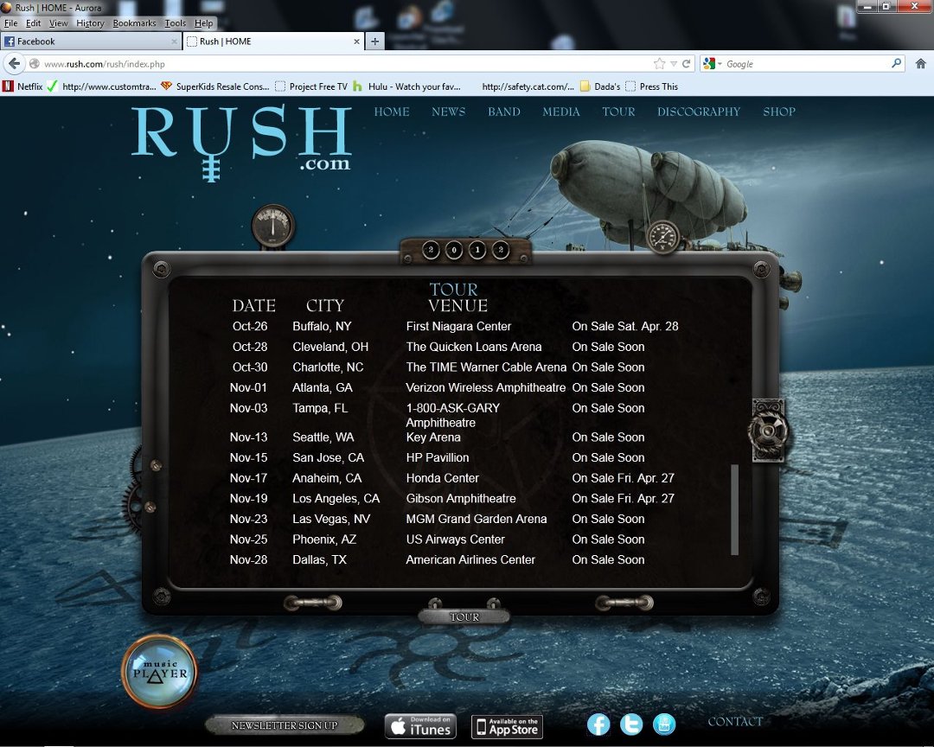
Task: Open the Edit menu
Action: click(x=34, y=23)
